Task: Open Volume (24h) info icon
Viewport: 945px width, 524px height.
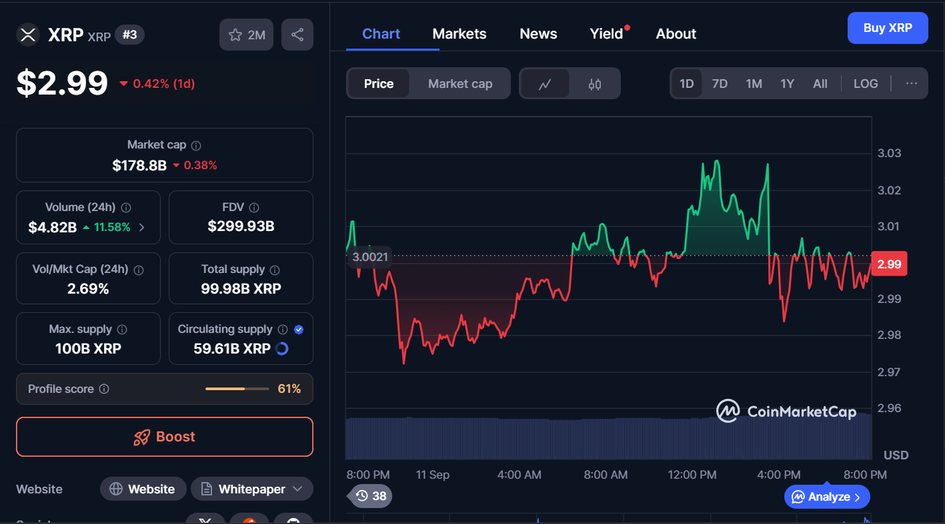Action: (126, 208)
